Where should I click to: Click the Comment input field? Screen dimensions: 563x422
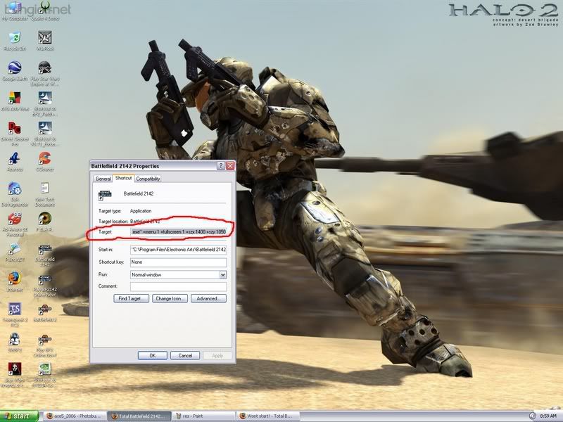pos(178,286)
